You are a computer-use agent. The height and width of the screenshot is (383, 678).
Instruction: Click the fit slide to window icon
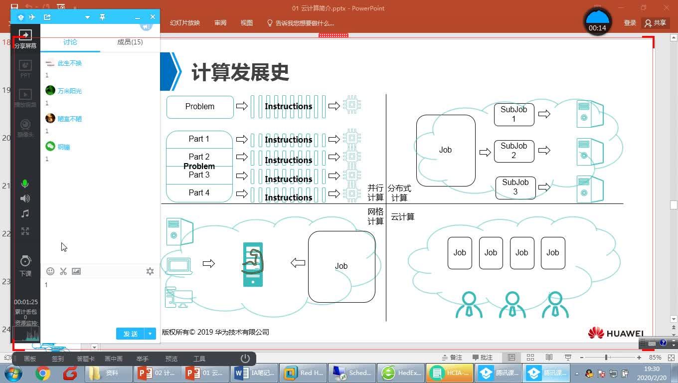pos(672,358)
